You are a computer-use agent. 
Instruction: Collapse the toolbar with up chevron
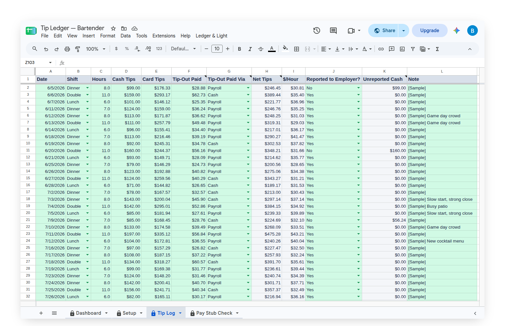point(470,49)
